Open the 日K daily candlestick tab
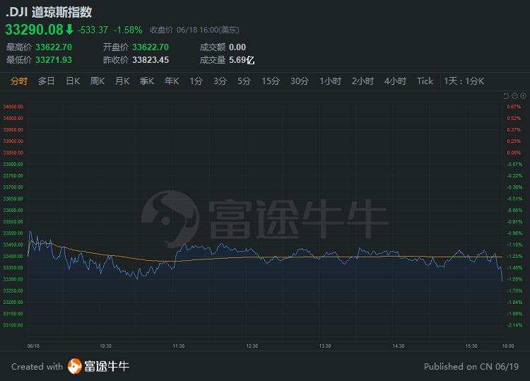This screenshot has width=530, height=381. (x=73, y=81)
